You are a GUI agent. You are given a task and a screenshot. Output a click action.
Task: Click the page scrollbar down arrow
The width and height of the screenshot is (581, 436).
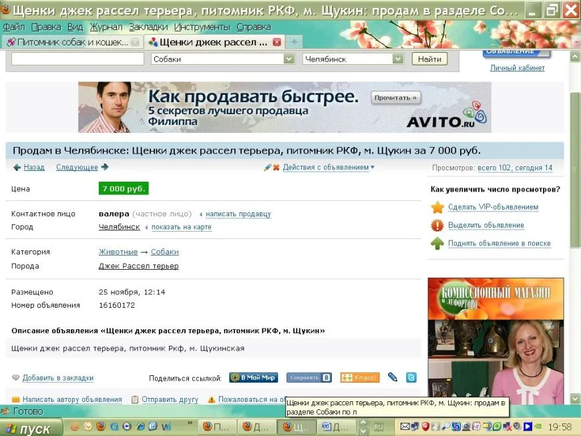tap(575, 399)
